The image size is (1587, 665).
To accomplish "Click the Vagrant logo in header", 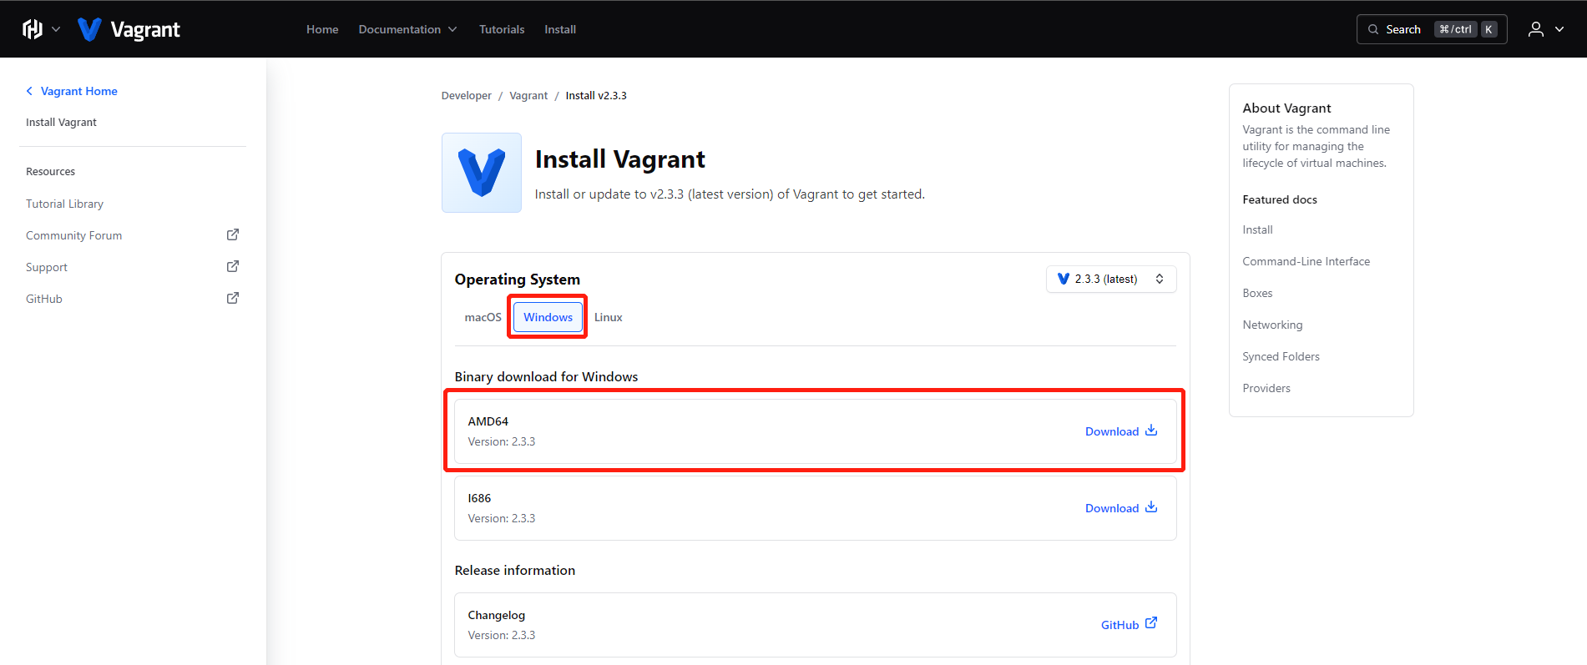I will (129, 29).
